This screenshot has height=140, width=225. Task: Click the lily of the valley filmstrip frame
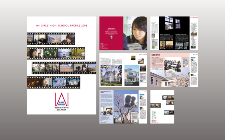(x=51, y=53)
